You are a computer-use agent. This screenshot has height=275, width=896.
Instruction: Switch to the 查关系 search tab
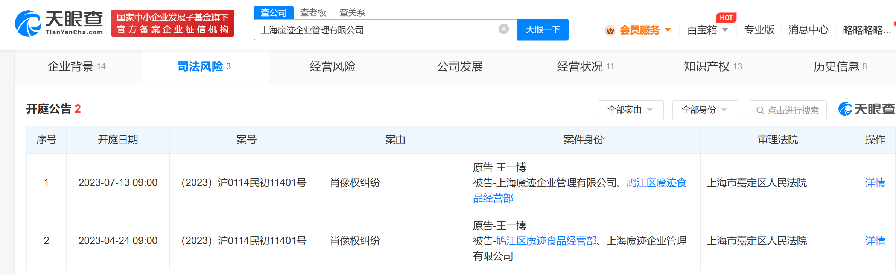(352, 12)
